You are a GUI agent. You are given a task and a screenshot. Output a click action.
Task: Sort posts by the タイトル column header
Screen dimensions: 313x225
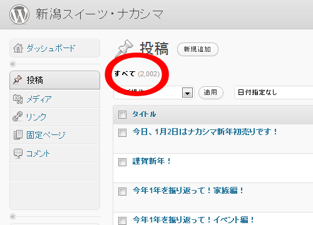144,114
